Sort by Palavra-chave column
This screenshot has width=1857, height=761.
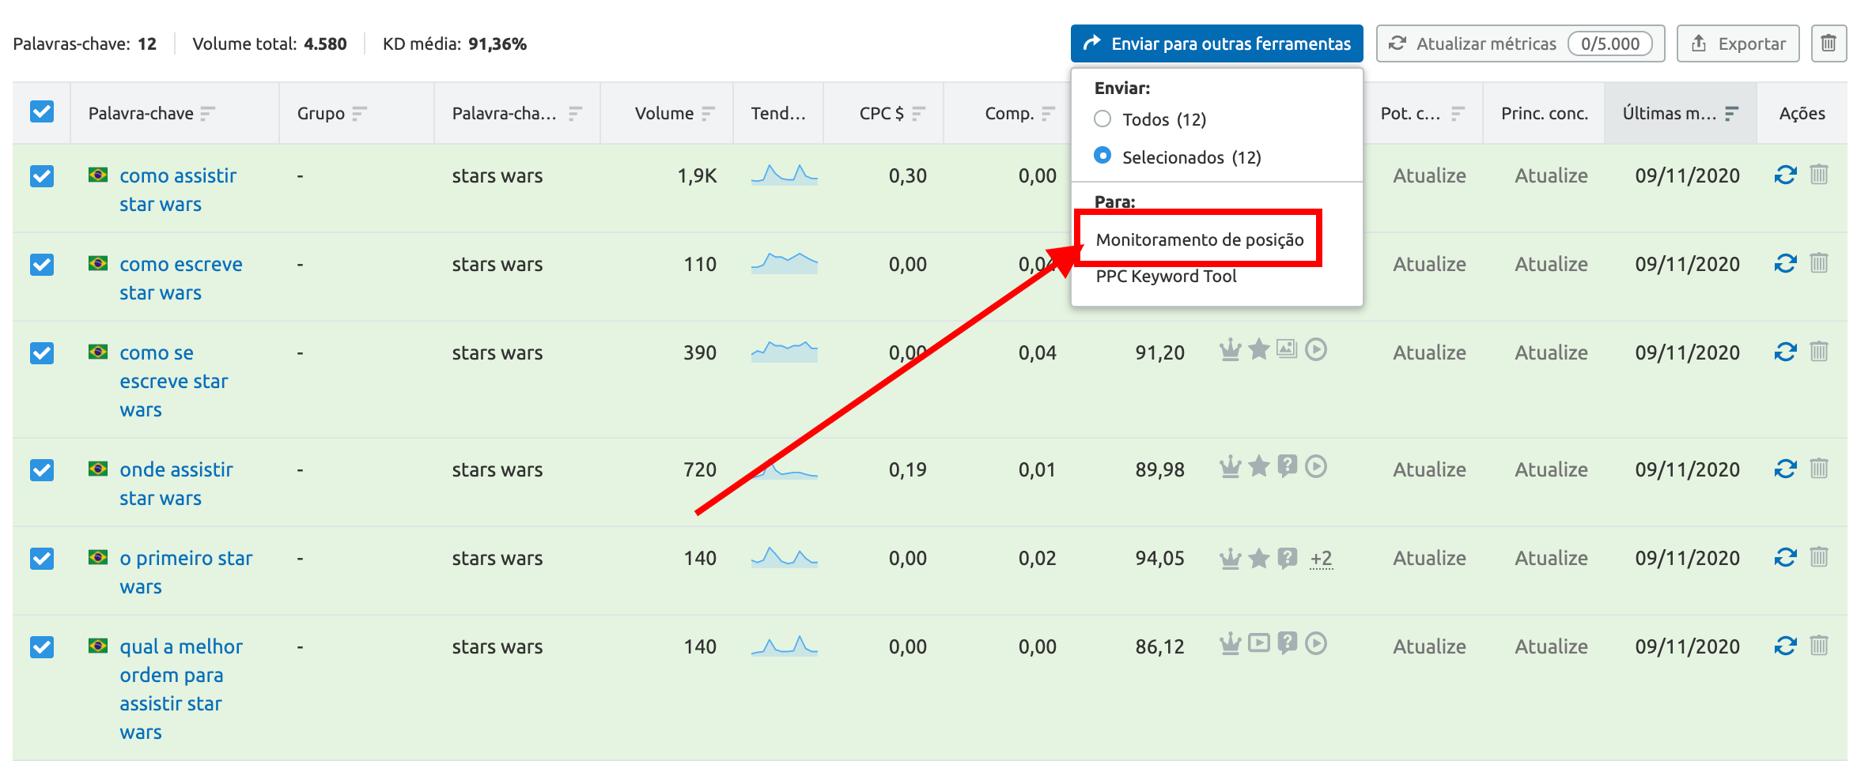coord(207,114)
